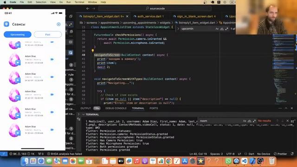Click the arrow left of TERMINAL header
Viewport: 297px width, 167px height.
[78, 114]
